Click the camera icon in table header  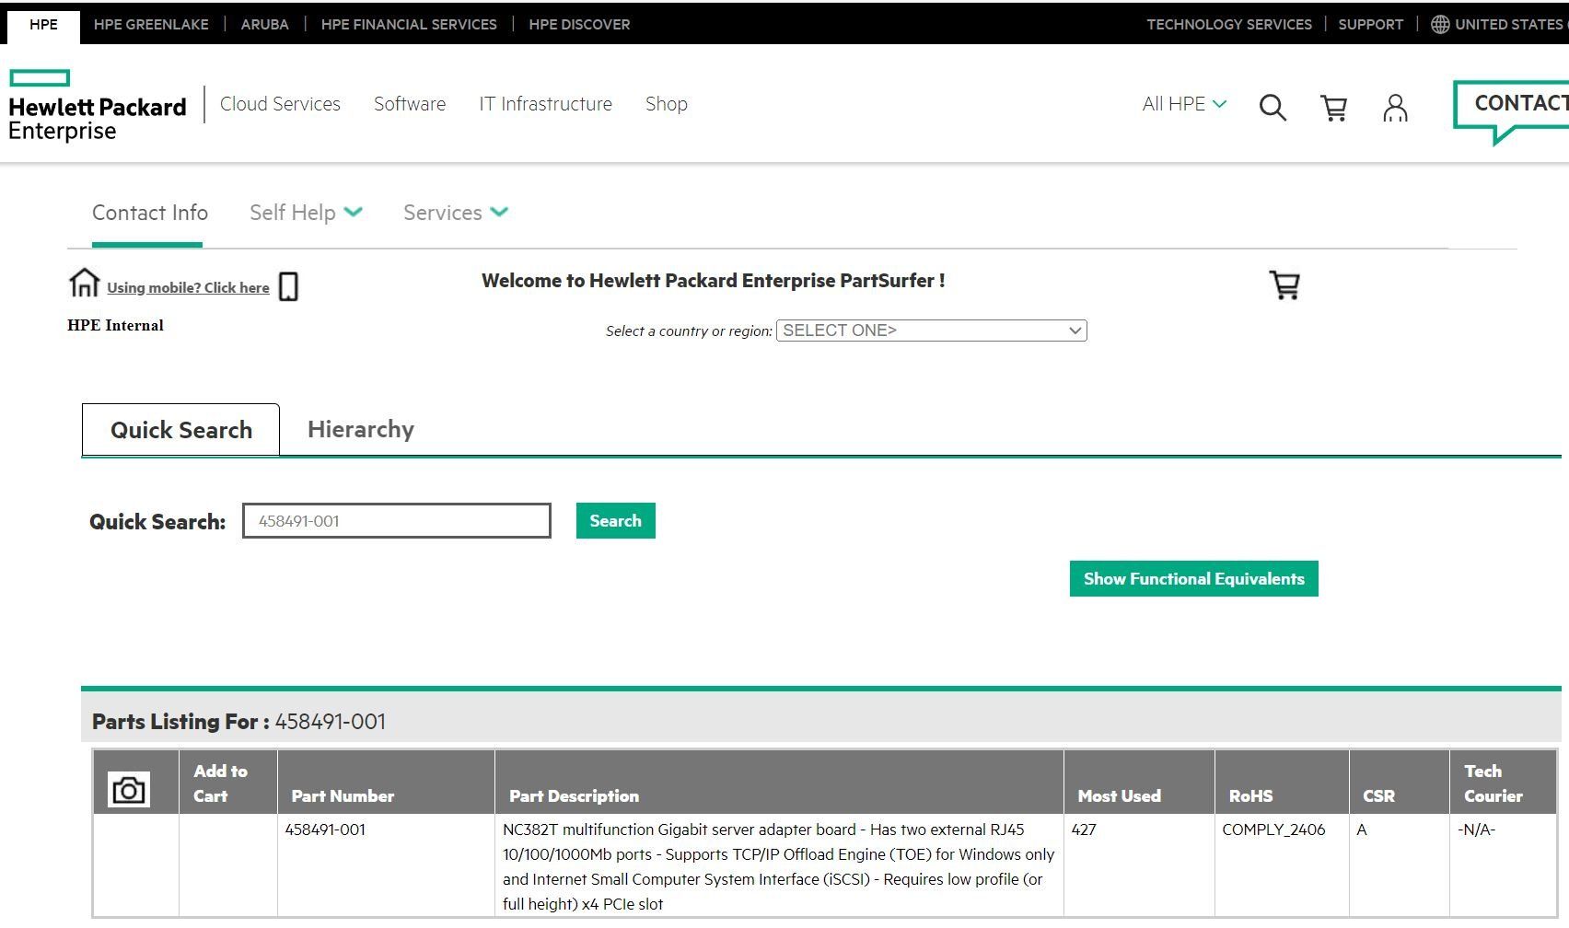click(x=129, y=790)
